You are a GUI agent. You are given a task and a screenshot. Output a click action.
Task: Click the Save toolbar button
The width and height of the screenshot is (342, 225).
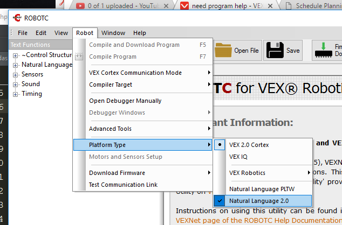coord(283,50)
